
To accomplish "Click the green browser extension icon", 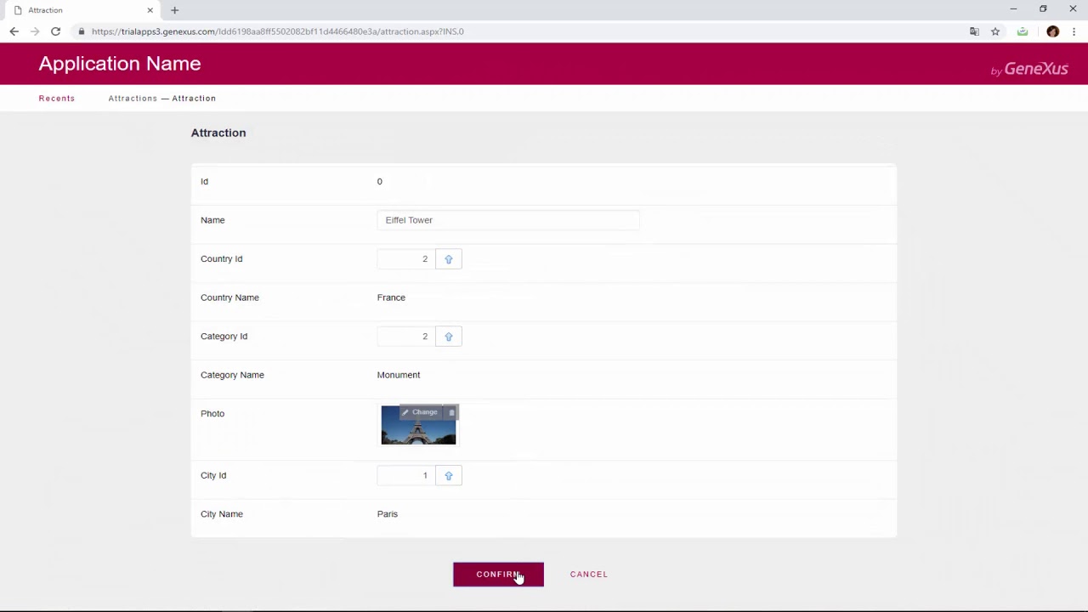I will point(1023,31).
